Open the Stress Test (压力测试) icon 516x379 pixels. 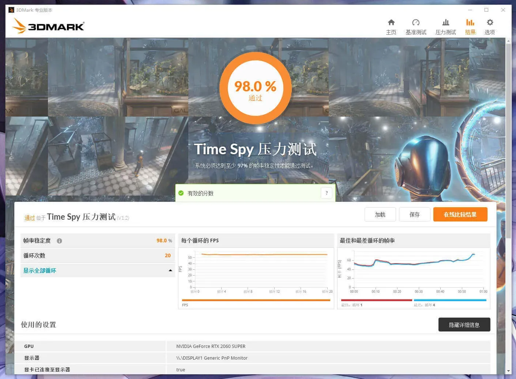coord(445,23)
